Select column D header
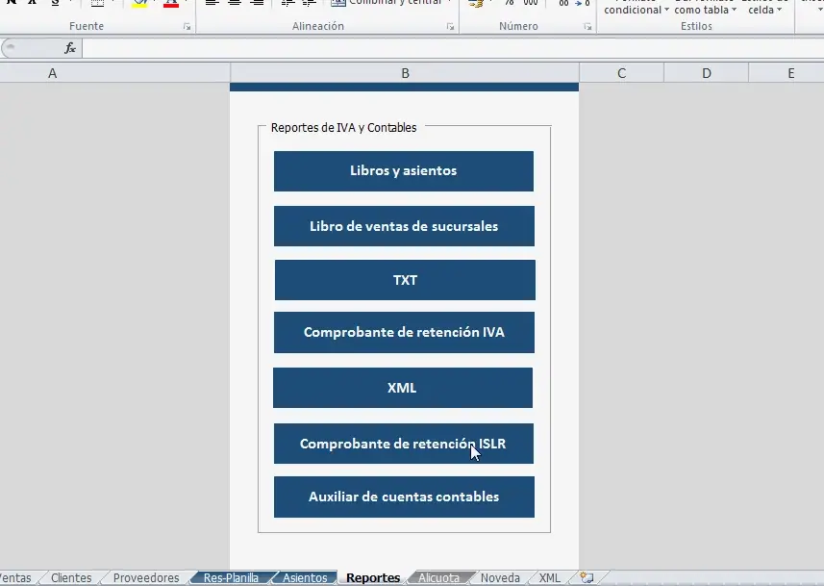This screenshot has width=824, height=586. pyautogui.click(x=707, y=73)
